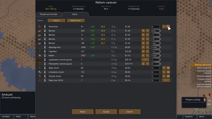Click the Slate chunk item icon
The width and height of the screenshot is (212, 119).
pyautogui.click(x=39, y=68)
